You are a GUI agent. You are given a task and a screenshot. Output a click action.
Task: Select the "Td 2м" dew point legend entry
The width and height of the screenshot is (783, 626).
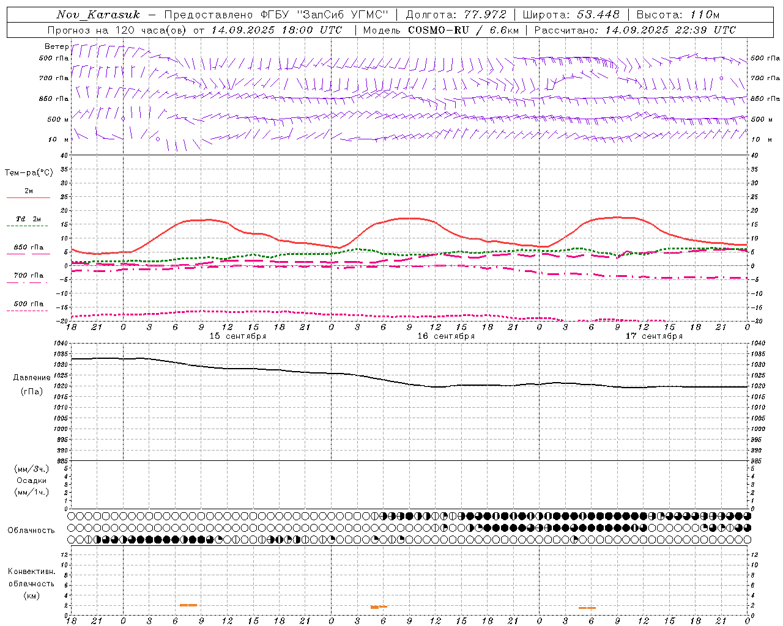click(x=29, y=219)
